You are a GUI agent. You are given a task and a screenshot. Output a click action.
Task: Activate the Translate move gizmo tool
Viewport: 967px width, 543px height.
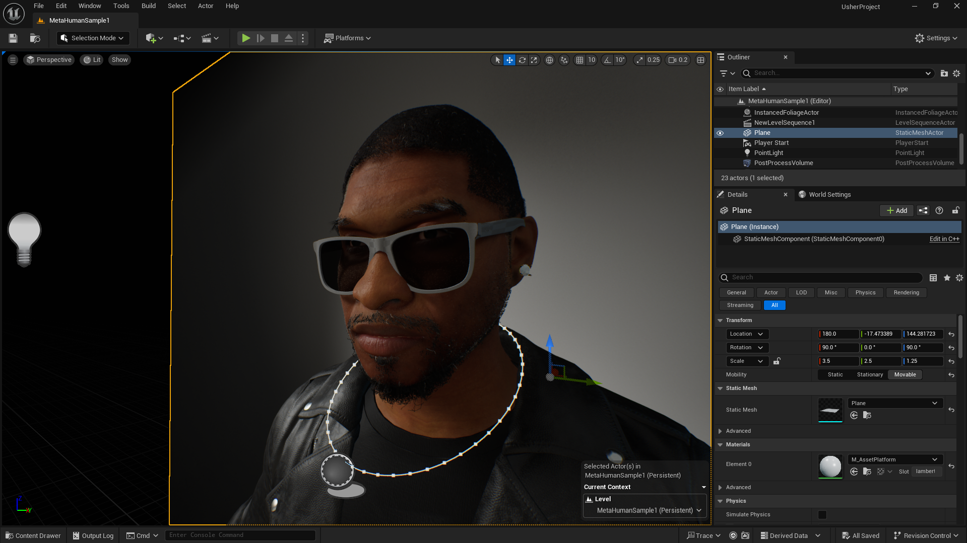pos(509,60)
